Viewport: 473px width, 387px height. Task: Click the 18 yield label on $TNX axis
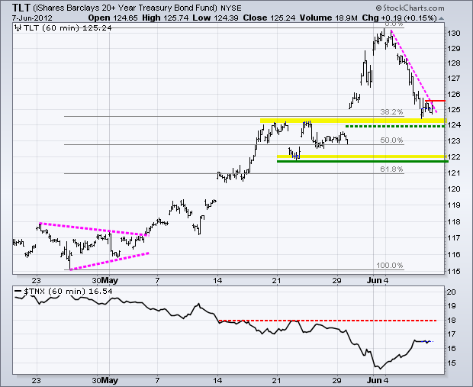click(x=452, y=321)
